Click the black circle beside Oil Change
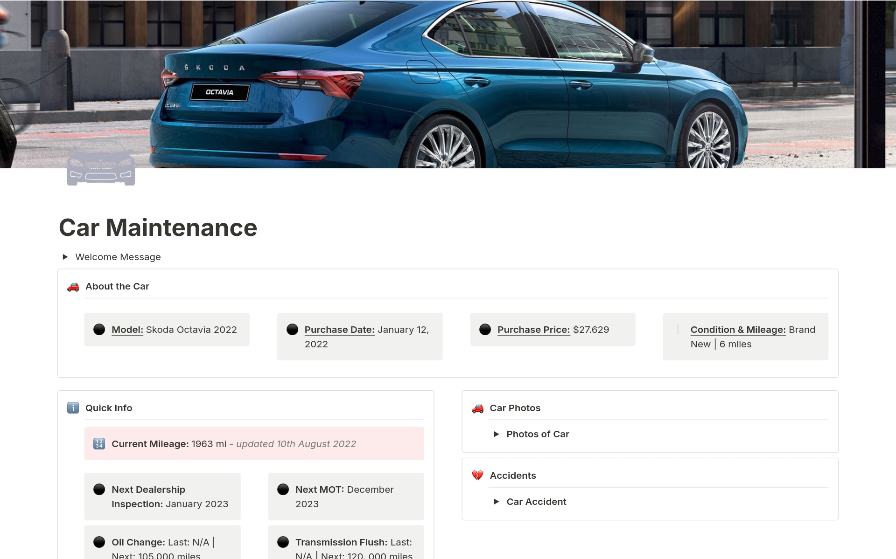This screenshot has height=559, width=896. 99,542
